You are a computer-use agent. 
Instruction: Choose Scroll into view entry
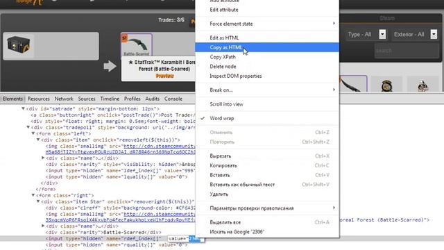click(267, 104)
